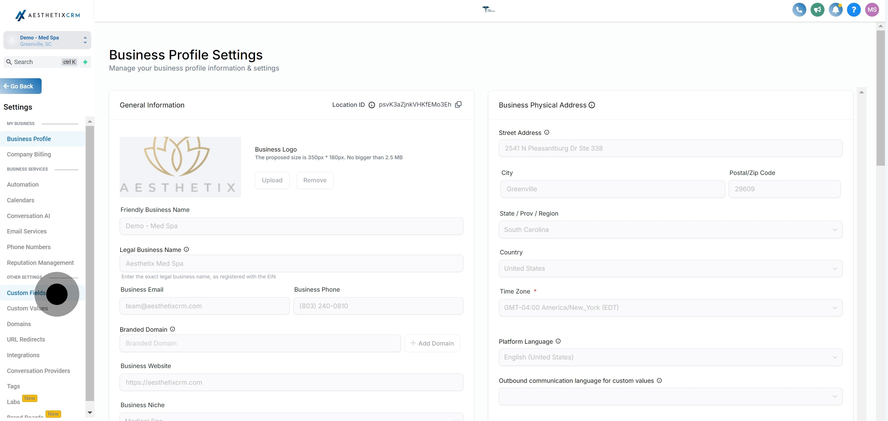The image size is (888, 421).
Task: Click the Add Domain button
Action: pos(432,343)
